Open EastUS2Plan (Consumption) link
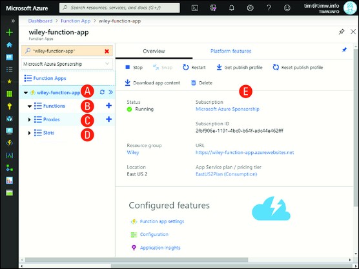Screen dimensions: 359x269 226,174
